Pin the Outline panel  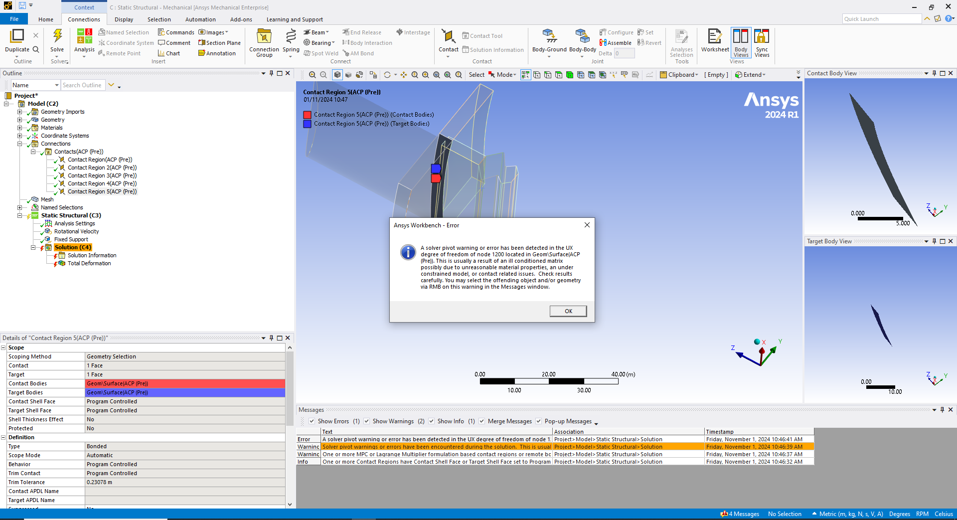(272, 73)
